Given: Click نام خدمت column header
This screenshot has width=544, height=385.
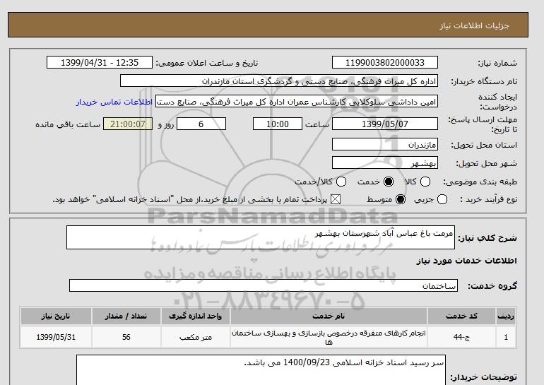Looking at the screenshot, I should click(329, 316).
